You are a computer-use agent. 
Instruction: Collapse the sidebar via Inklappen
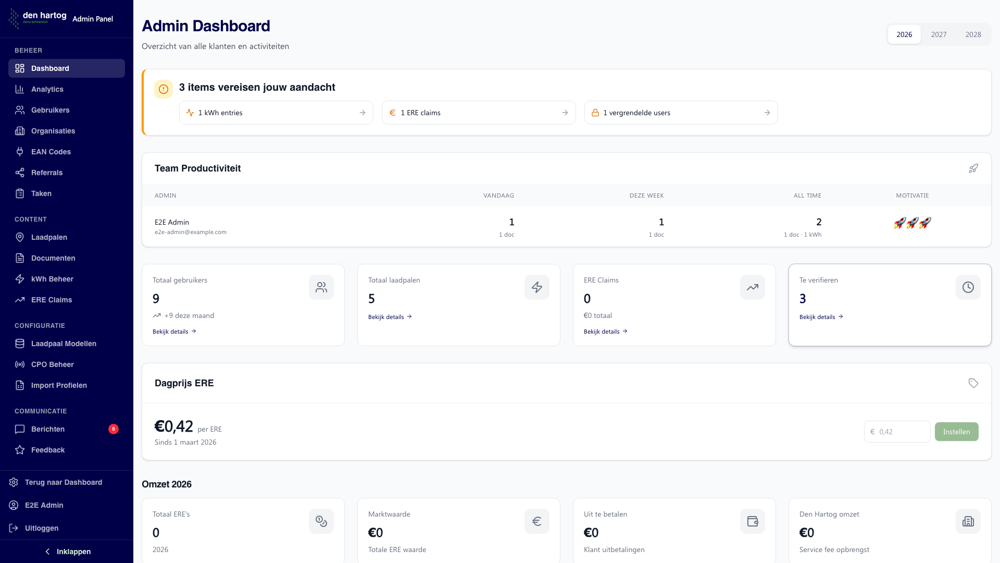[67, 552]
